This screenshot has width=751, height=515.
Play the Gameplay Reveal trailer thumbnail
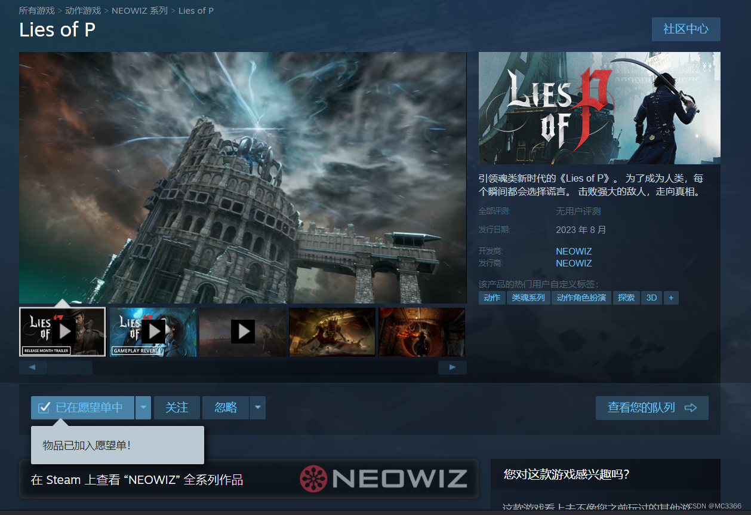tap(153, 332)
